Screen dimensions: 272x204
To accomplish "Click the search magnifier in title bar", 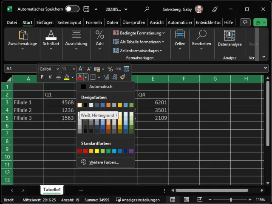I will (x=147, y=9).
